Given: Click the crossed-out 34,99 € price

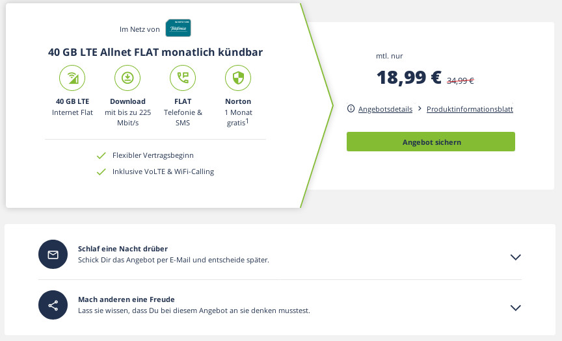Looking at the screenshot, I should click(461, 81).
